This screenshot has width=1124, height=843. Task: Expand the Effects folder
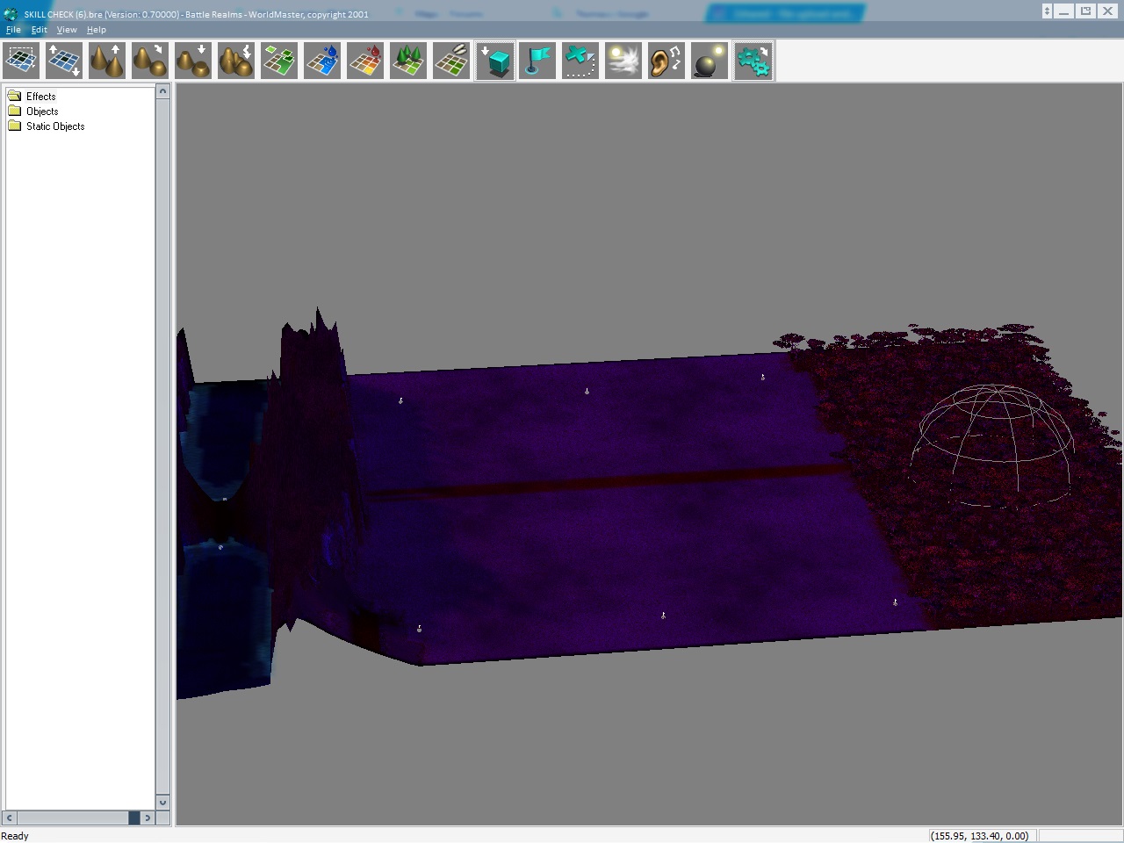pyautogui.click(x=40, y=97)
